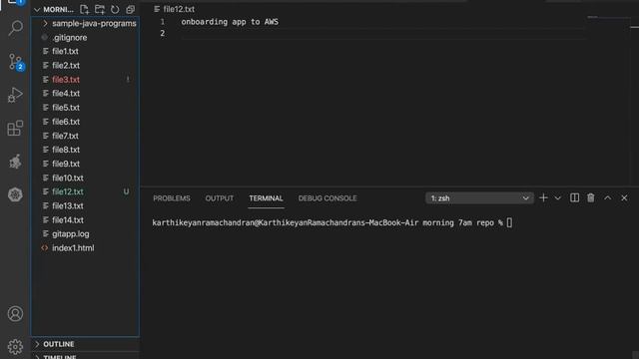The height and width of the screenshot is (359, 639).
Task: Click the New File icon in explorer header
Action: pyautogui.click(x=84, y=9)
